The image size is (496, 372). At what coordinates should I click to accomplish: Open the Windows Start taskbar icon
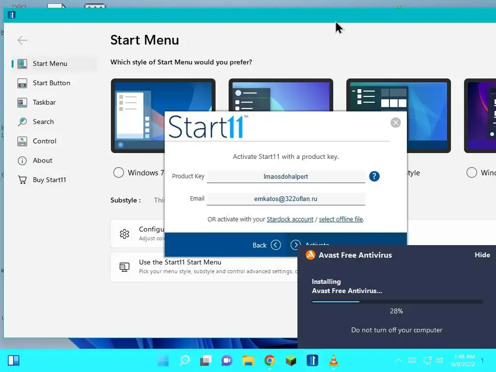[163, 360]
